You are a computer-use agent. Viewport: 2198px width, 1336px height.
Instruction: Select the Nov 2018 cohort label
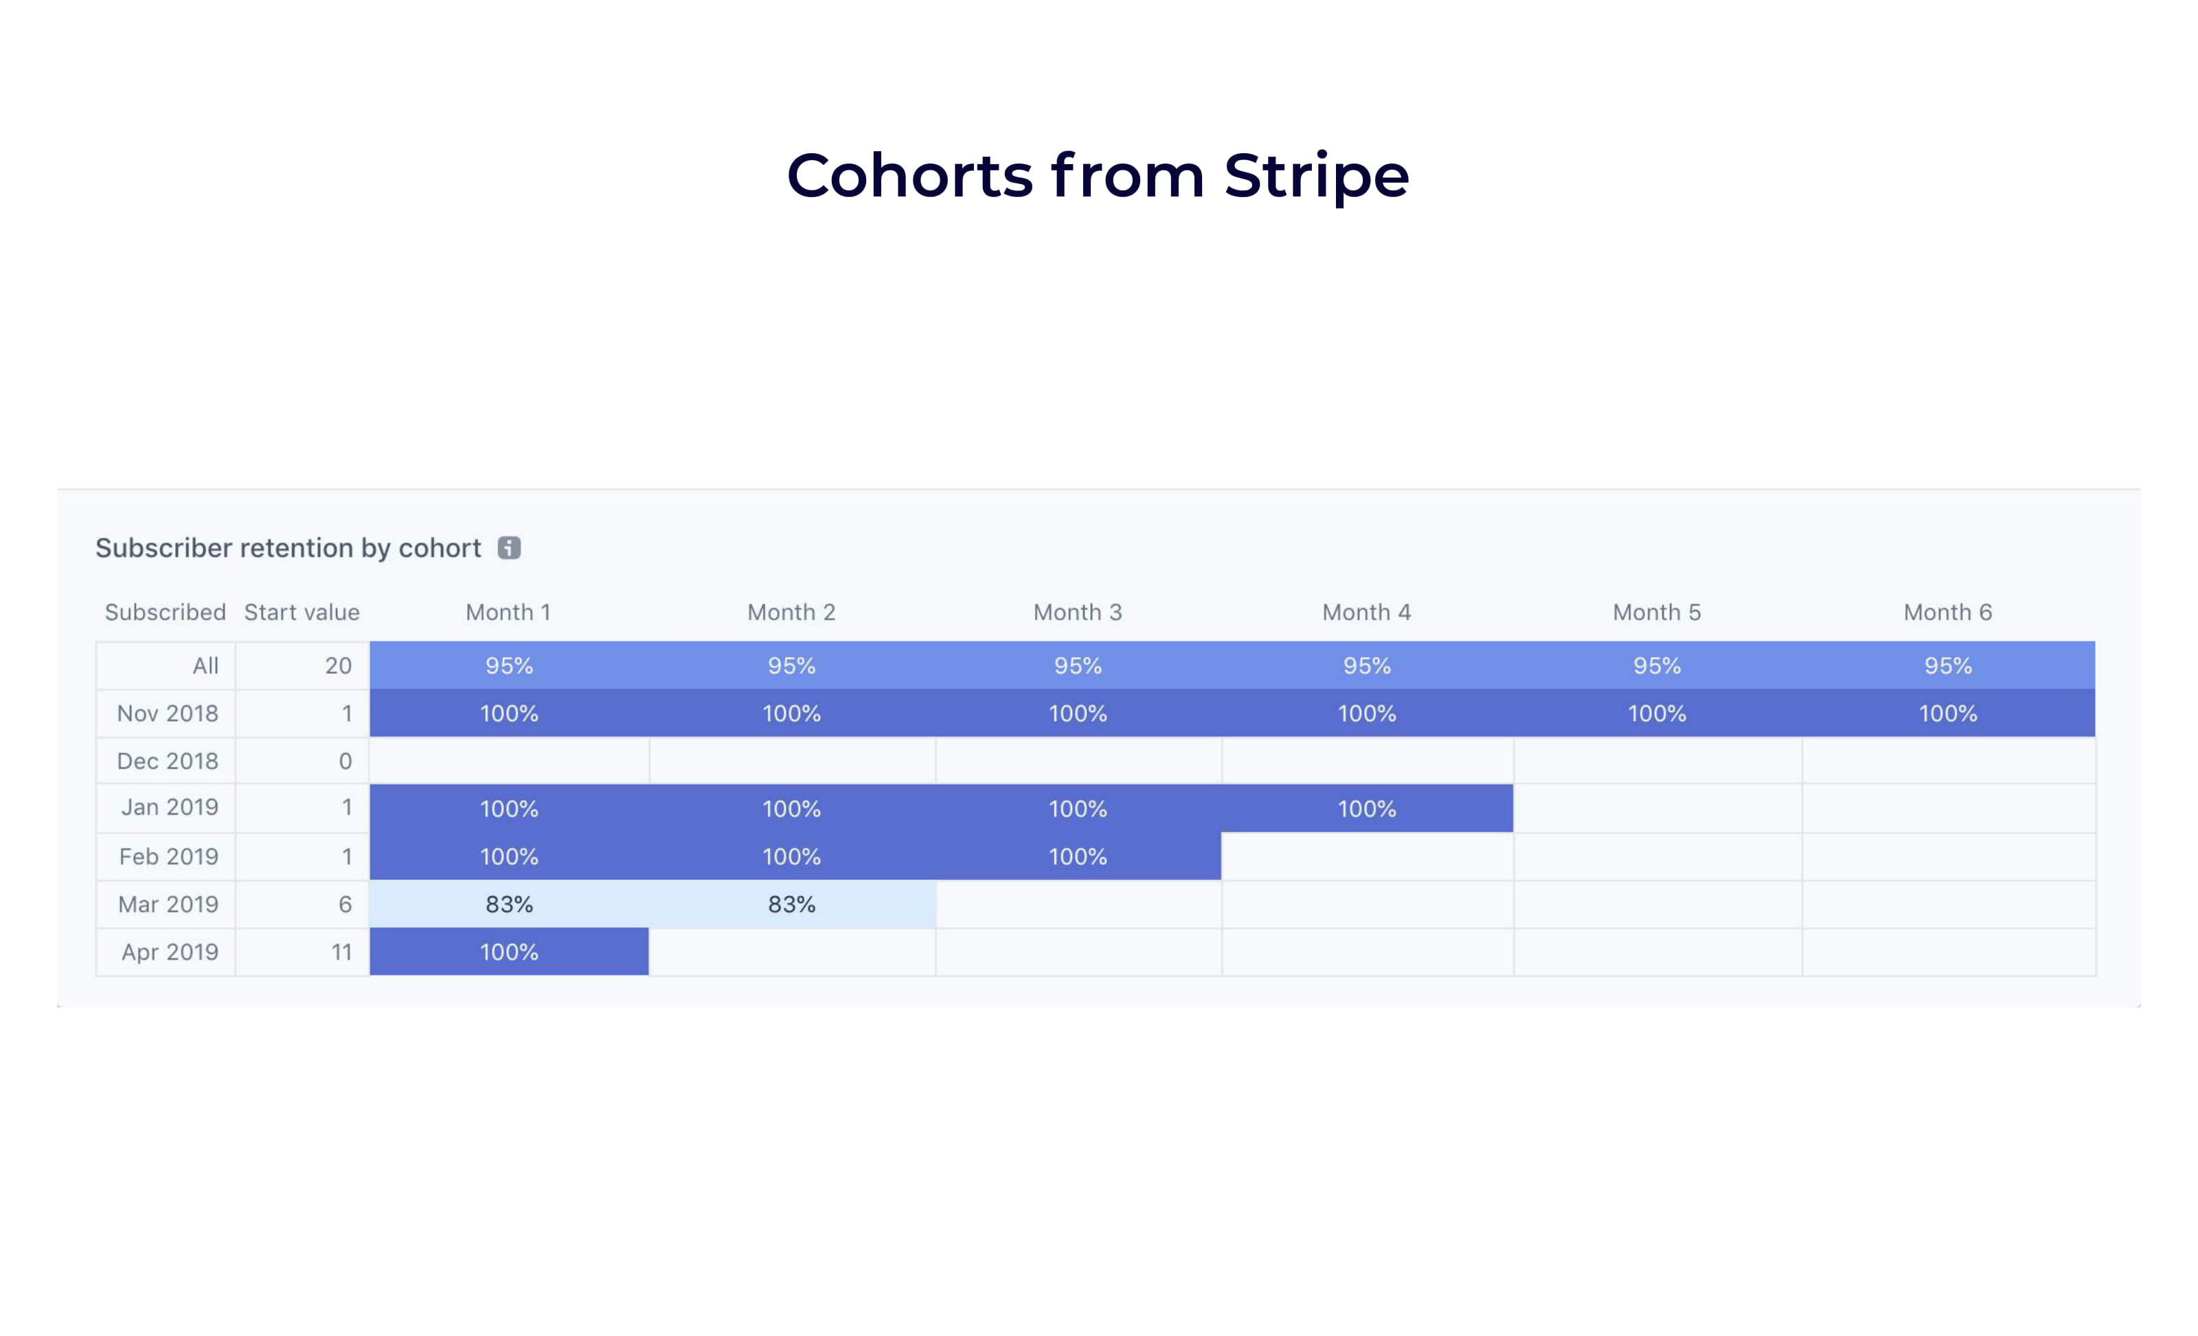[x=167, y=714]
